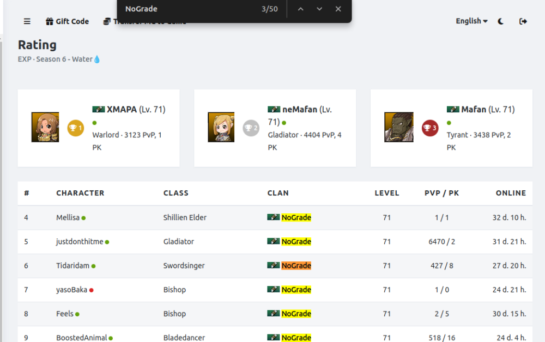Open the Gift Code menu item
The image size is (545, 342).
tap(67, 21)
